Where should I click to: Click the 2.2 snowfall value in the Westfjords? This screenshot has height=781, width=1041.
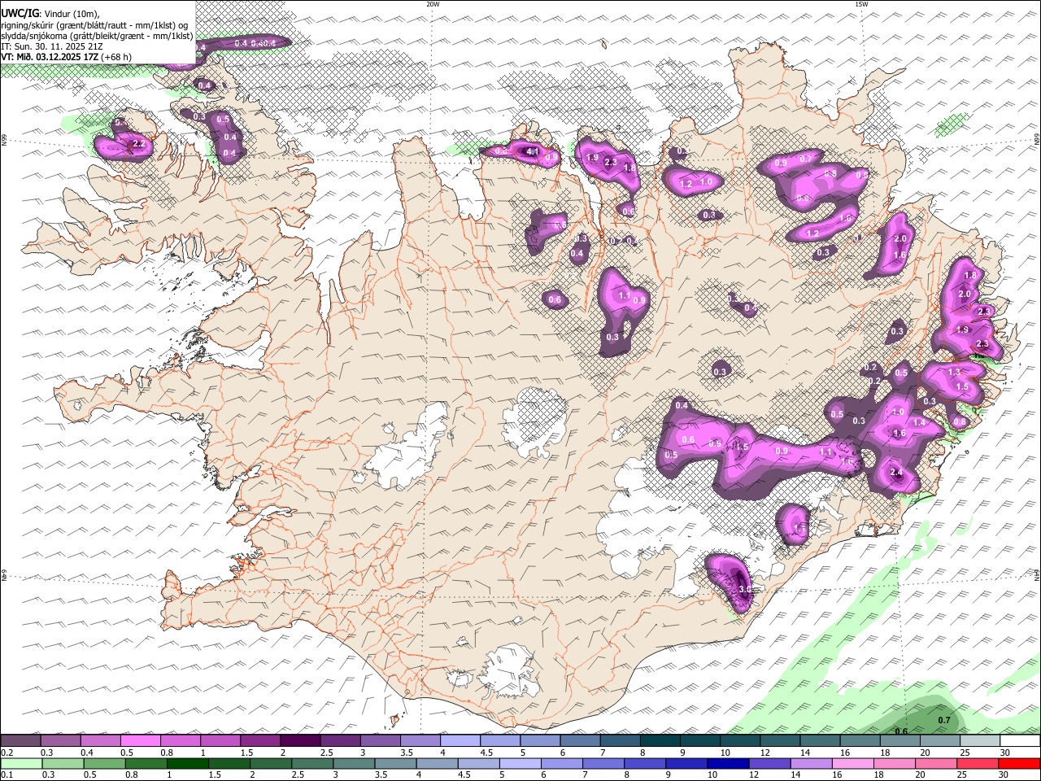(138, 144)
